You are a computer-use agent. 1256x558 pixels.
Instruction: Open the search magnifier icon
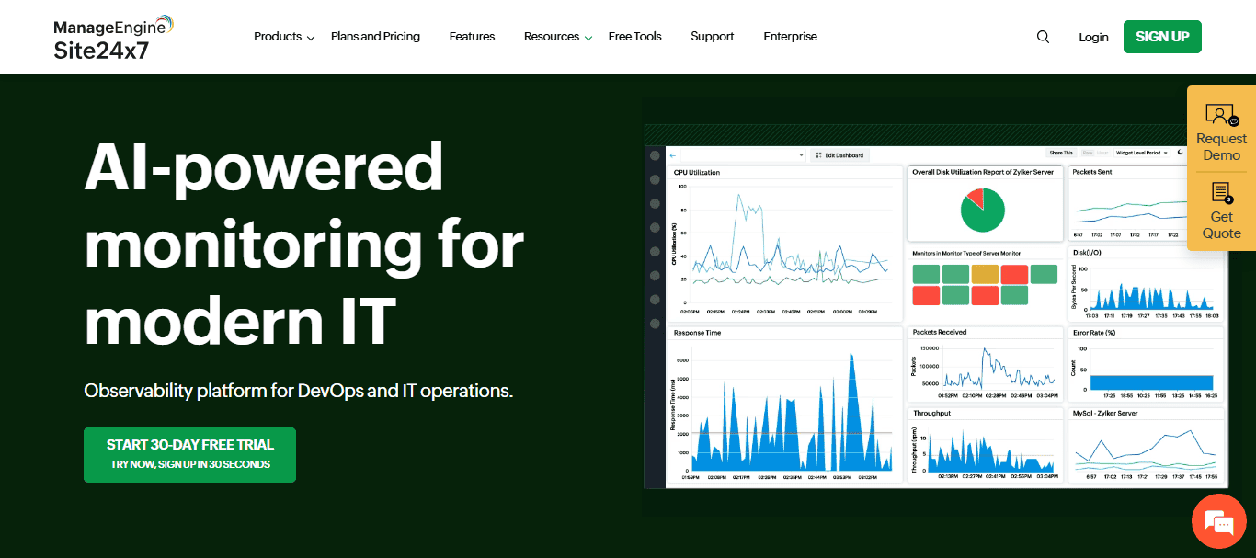point(1043,37)
